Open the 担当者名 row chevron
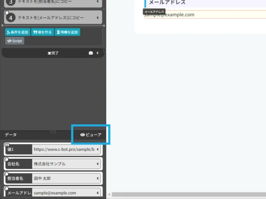Image resolution: width=266 pixels, height=199 pixels. click(98, 178)
